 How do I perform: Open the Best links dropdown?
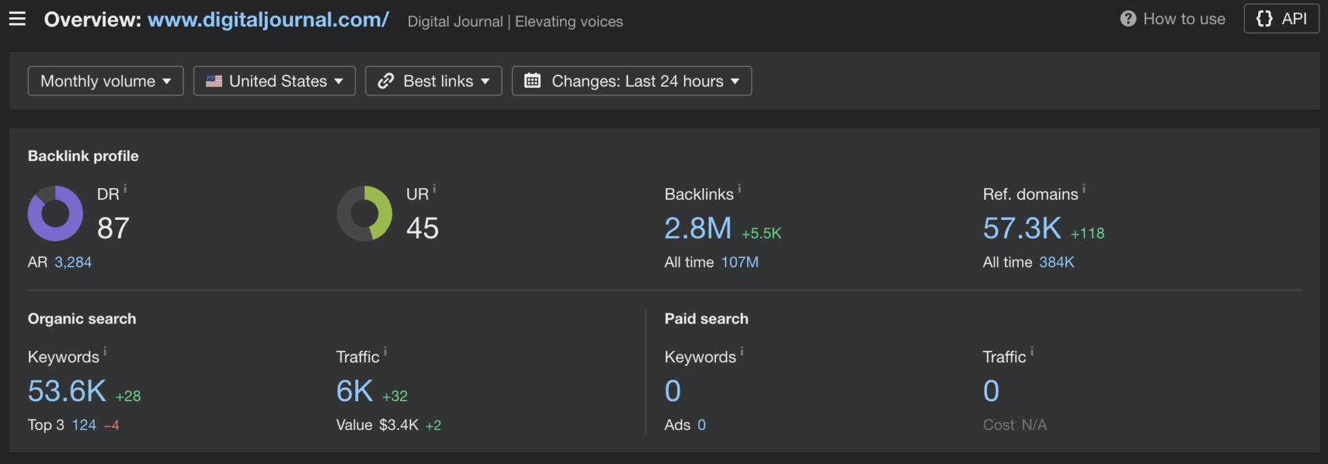pyautogui.click(x=433, y=81)
